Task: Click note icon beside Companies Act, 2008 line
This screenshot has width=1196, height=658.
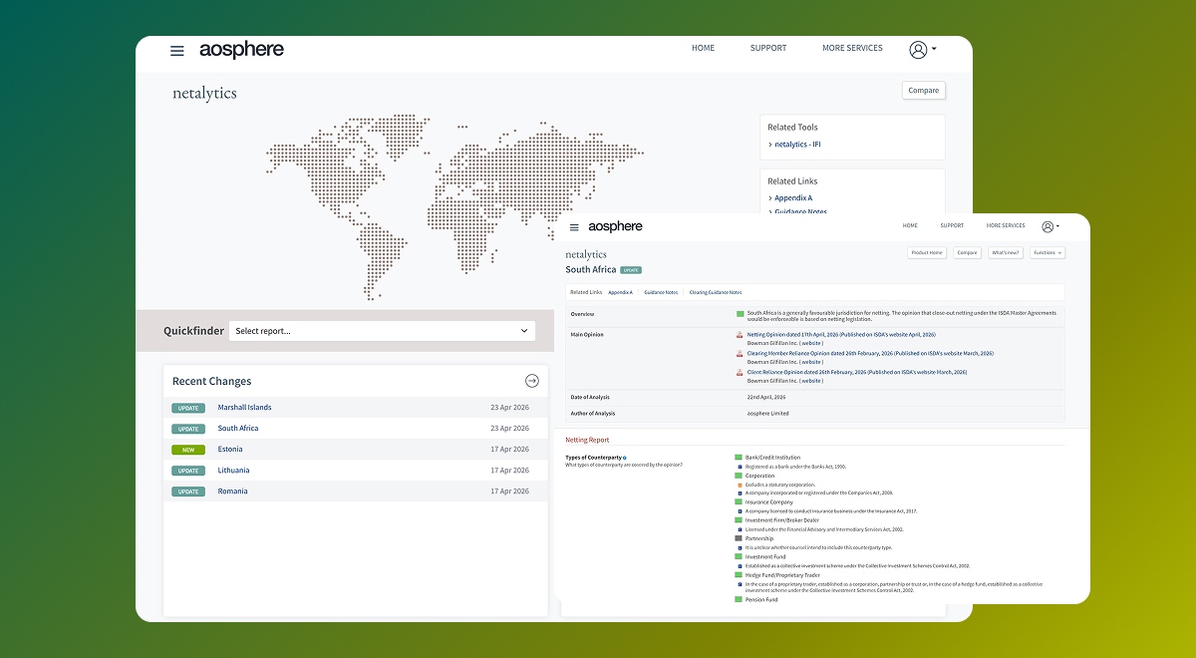Action: tap(740, 493)
